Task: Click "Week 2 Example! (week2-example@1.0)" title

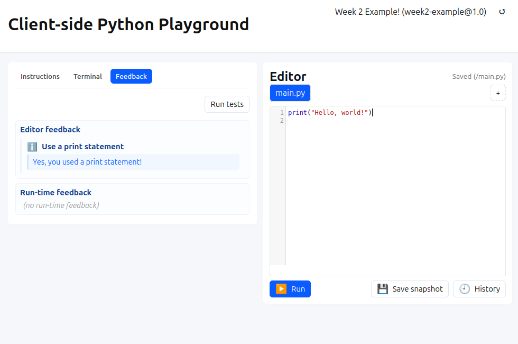Action: coord(410,12)
